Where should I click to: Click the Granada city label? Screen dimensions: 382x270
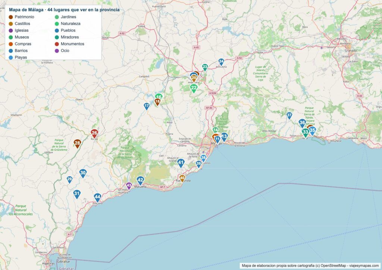351,51
